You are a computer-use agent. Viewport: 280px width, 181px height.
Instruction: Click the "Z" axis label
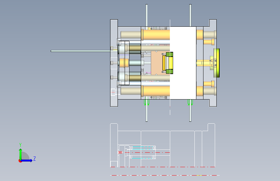pos(35,158)
